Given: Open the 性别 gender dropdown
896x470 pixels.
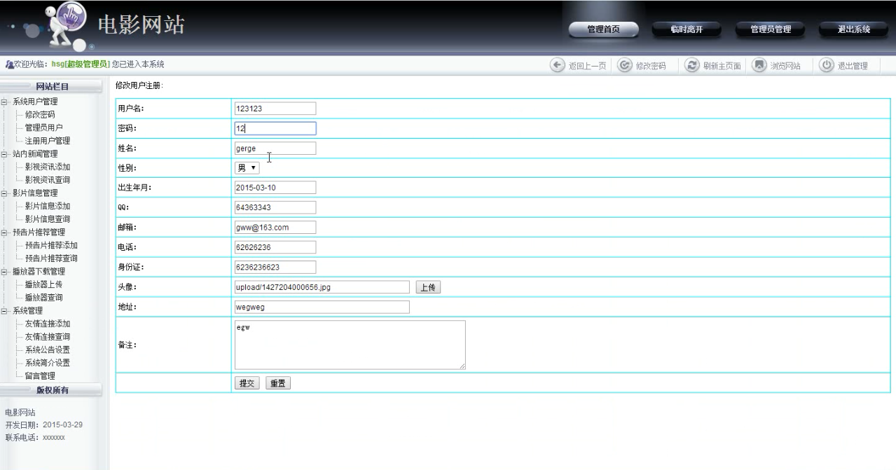Looking at the screenshot, I should point(247,168).
